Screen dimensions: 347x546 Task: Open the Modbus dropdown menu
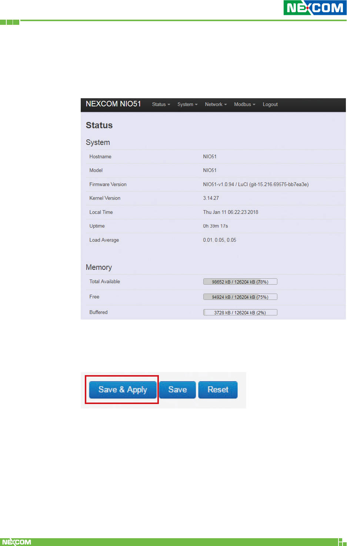point(245,105)
